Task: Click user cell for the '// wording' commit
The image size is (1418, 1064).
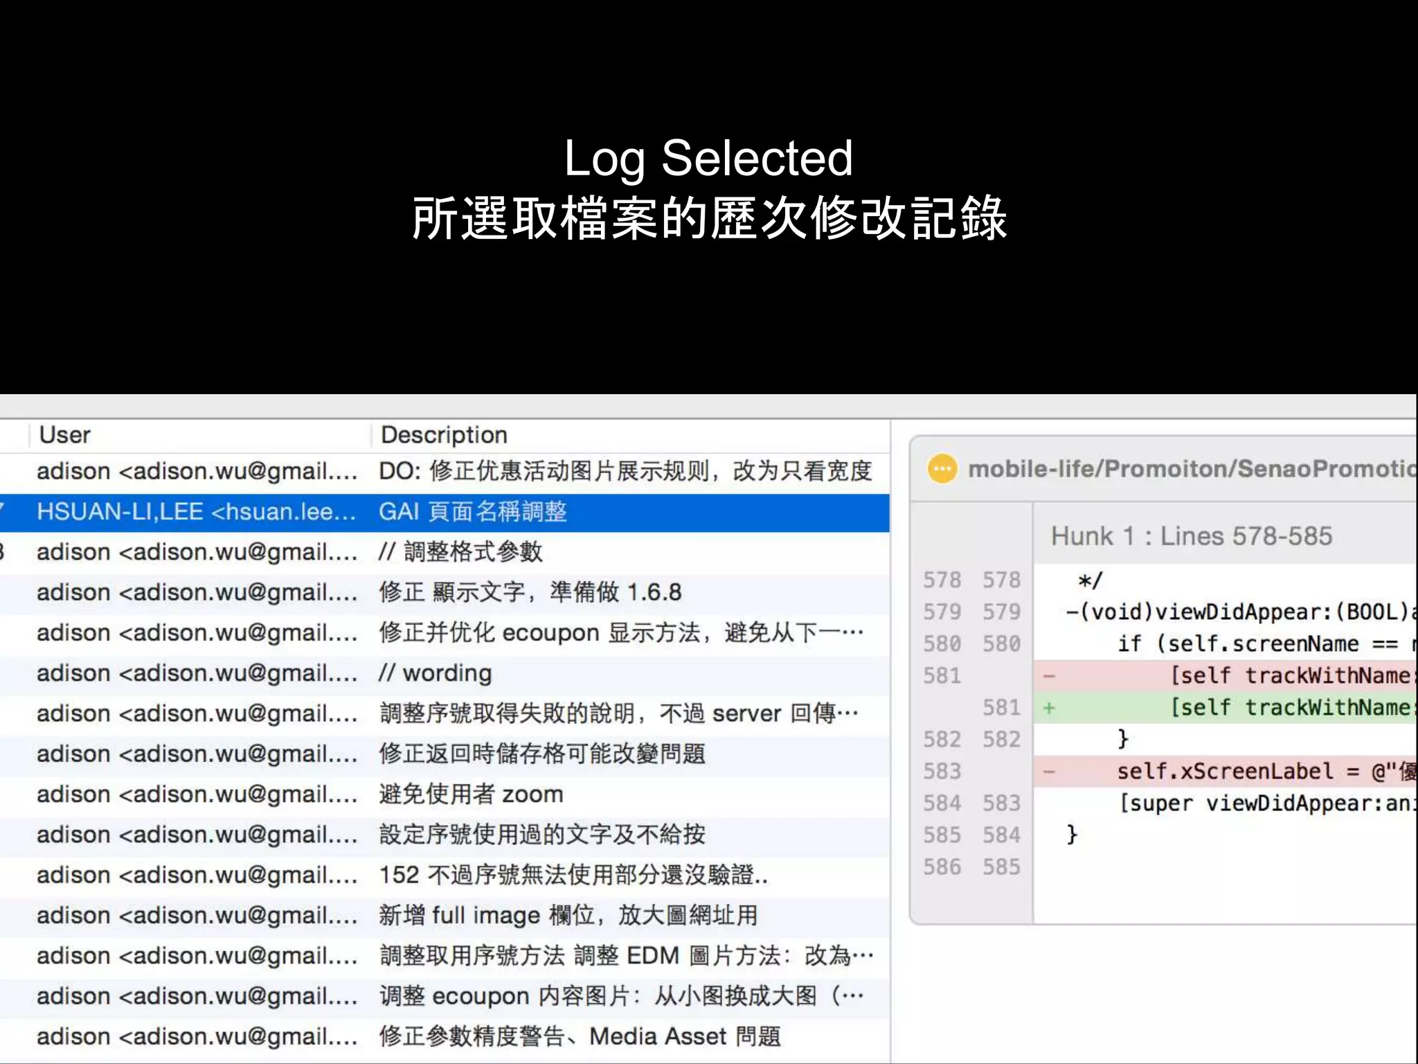Action: pyautogui.click(x=197, y=673)
